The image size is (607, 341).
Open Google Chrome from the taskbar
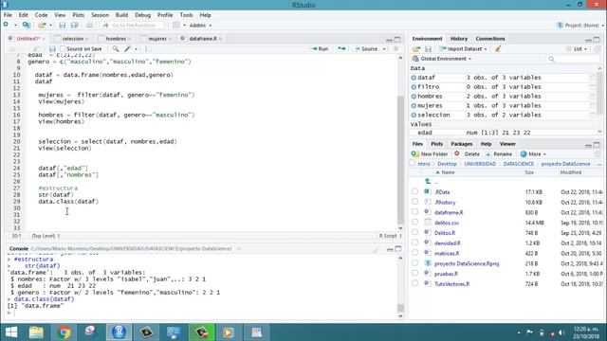(64, 332)
